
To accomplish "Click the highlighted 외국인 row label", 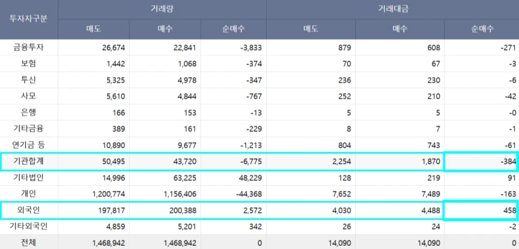I will coord(29,210).
